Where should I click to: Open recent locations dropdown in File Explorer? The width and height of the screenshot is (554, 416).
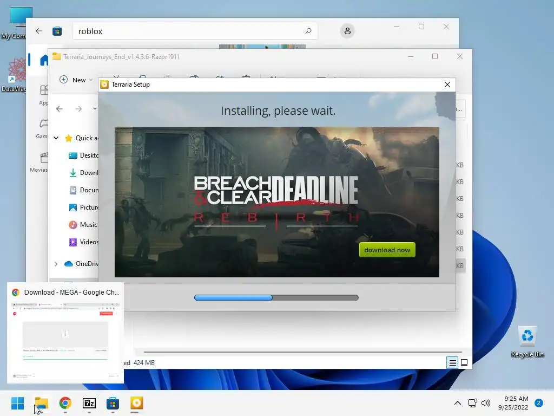[x=94, y=108]
